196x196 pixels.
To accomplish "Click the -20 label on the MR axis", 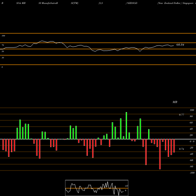I will coord(191,148).
